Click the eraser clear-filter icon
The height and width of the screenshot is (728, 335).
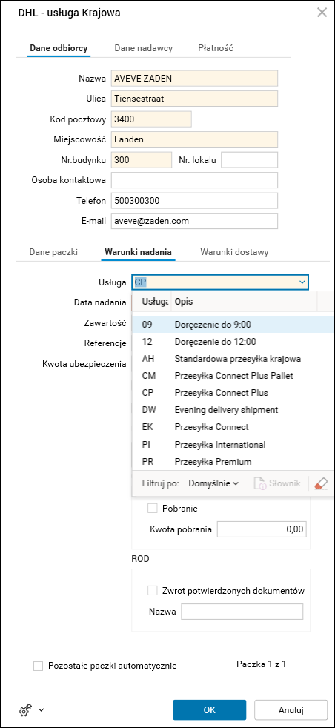[321, 483]
